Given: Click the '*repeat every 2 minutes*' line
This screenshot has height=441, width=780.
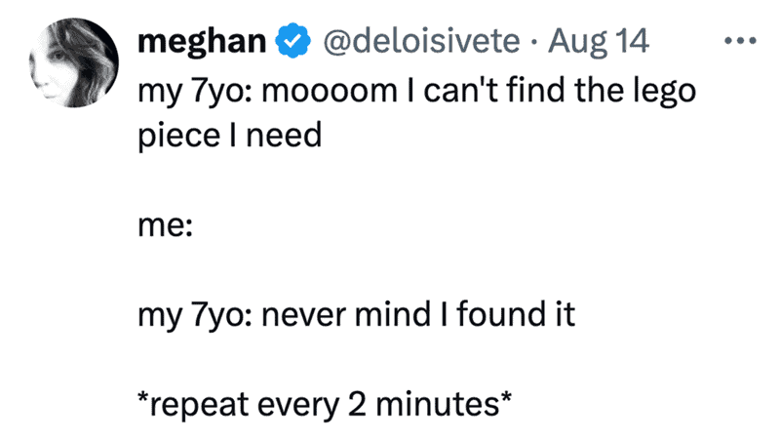Looking at the screenshot, I should 325,405.
